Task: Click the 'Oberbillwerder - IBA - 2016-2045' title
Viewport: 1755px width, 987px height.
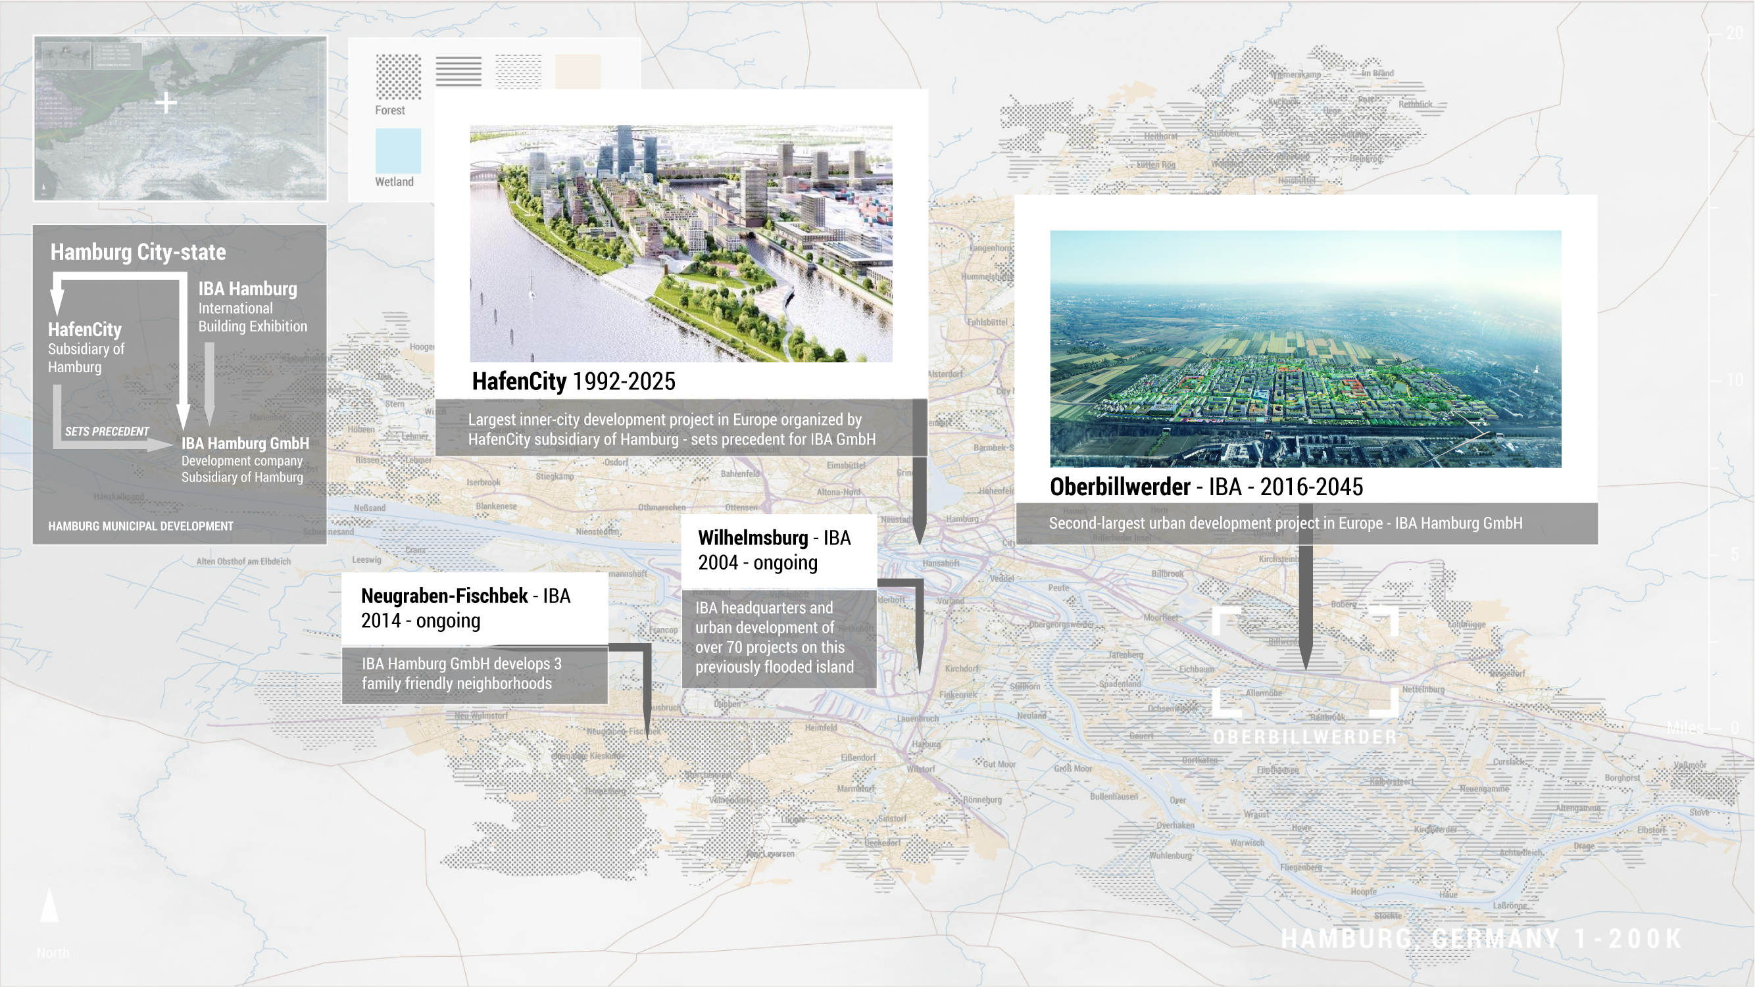Action: (x=1206, y=487)
